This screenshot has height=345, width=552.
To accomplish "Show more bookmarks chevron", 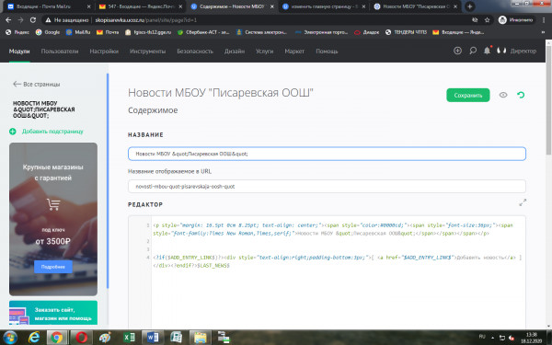I will (543, 32).
